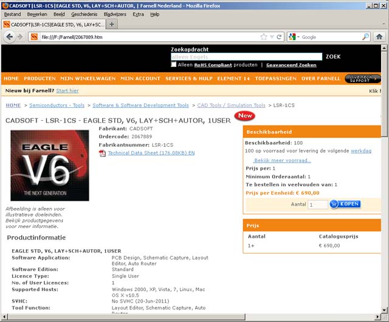This screenshot has width=389, height=322.
Task: Bookmark this page with the star icon
Action: (x=264, y=37)
